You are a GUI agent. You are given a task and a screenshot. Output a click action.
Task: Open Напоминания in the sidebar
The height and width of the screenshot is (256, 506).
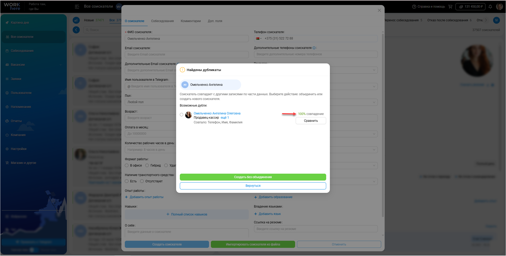click(x=21, y=107)
